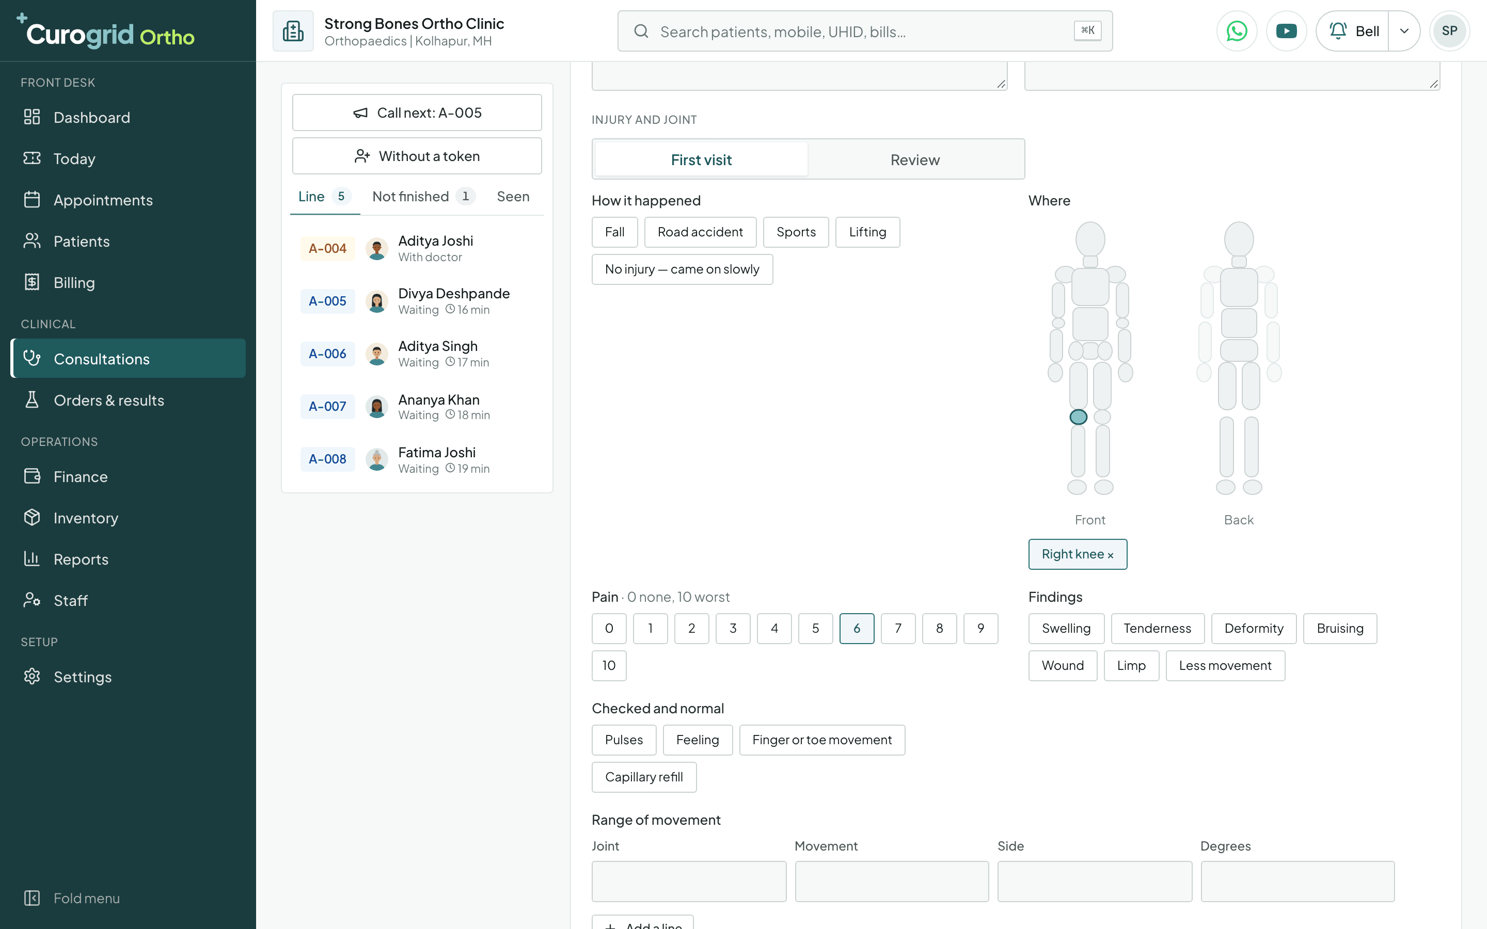Open the Inventory section
Image resolution: width=1487 pixels, height=929 pixels.
point(128,517)
